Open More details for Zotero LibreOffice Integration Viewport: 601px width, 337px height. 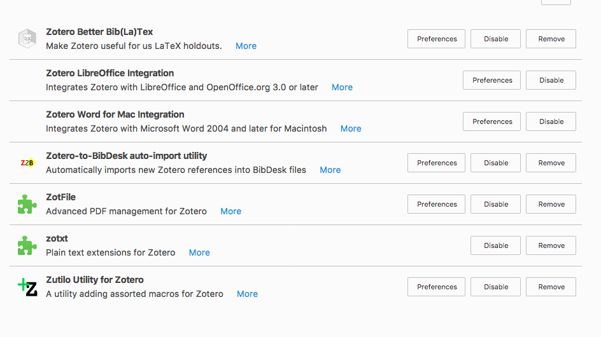(x=342, y=87)
